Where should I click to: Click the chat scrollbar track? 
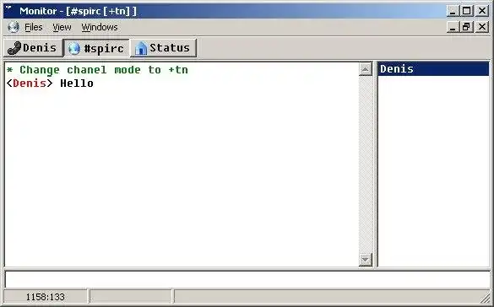(x=366, y=164)
